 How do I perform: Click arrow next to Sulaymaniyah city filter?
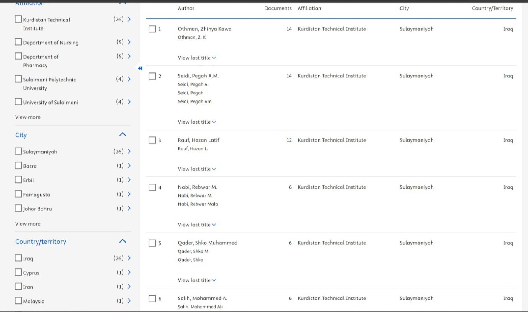tap(129, 151)
